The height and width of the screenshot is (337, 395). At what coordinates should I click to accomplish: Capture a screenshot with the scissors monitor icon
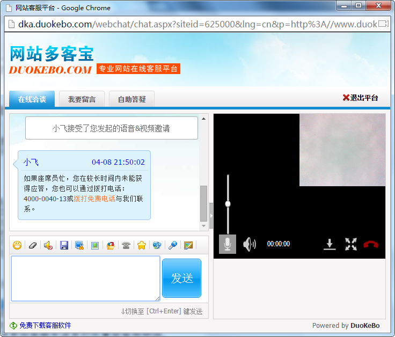79,245
